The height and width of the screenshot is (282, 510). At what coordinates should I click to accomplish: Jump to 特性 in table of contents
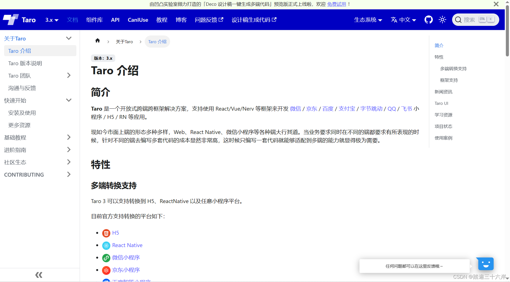(439, 57)
